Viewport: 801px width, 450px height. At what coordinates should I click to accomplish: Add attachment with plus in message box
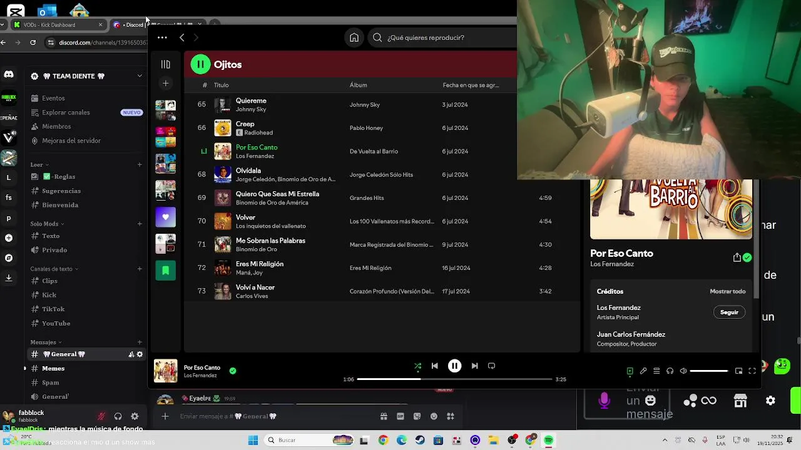coord(165,416)
